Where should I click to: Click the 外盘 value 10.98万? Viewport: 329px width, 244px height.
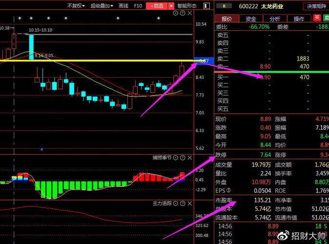[262, 182]
